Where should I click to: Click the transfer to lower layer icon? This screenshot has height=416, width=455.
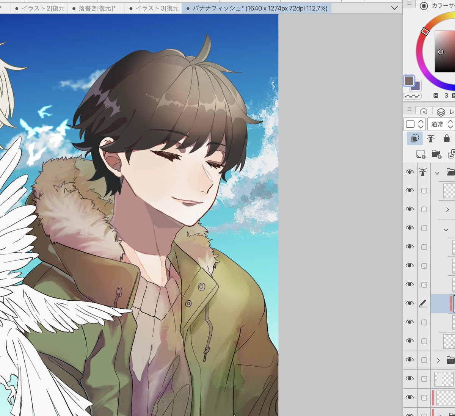pos(451,154)
